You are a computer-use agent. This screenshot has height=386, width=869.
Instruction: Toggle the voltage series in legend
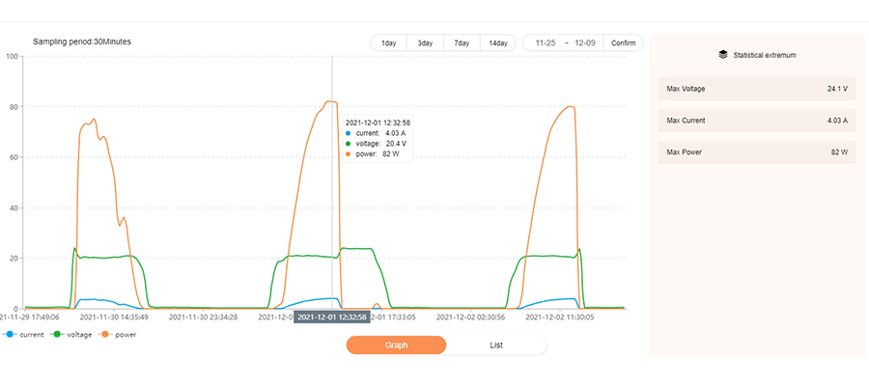pos(71,335)
